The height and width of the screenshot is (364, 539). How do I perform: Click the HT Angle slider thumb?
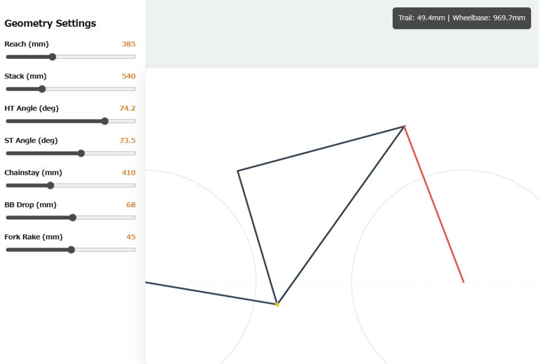pos(105,121)
